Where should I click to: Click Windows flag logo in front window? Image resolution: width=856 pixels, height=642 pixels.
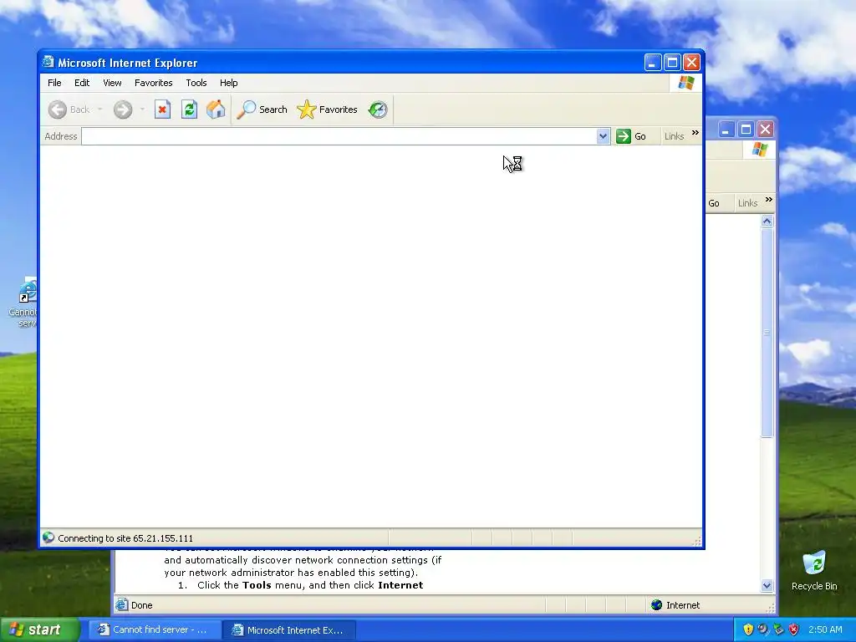point(686,83)
